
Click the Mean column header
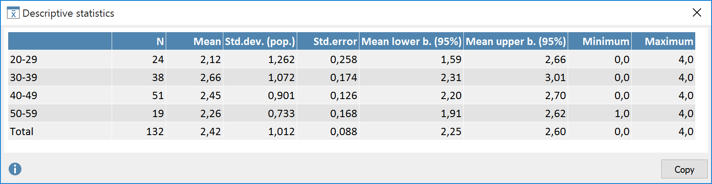[x=207, y=41]
